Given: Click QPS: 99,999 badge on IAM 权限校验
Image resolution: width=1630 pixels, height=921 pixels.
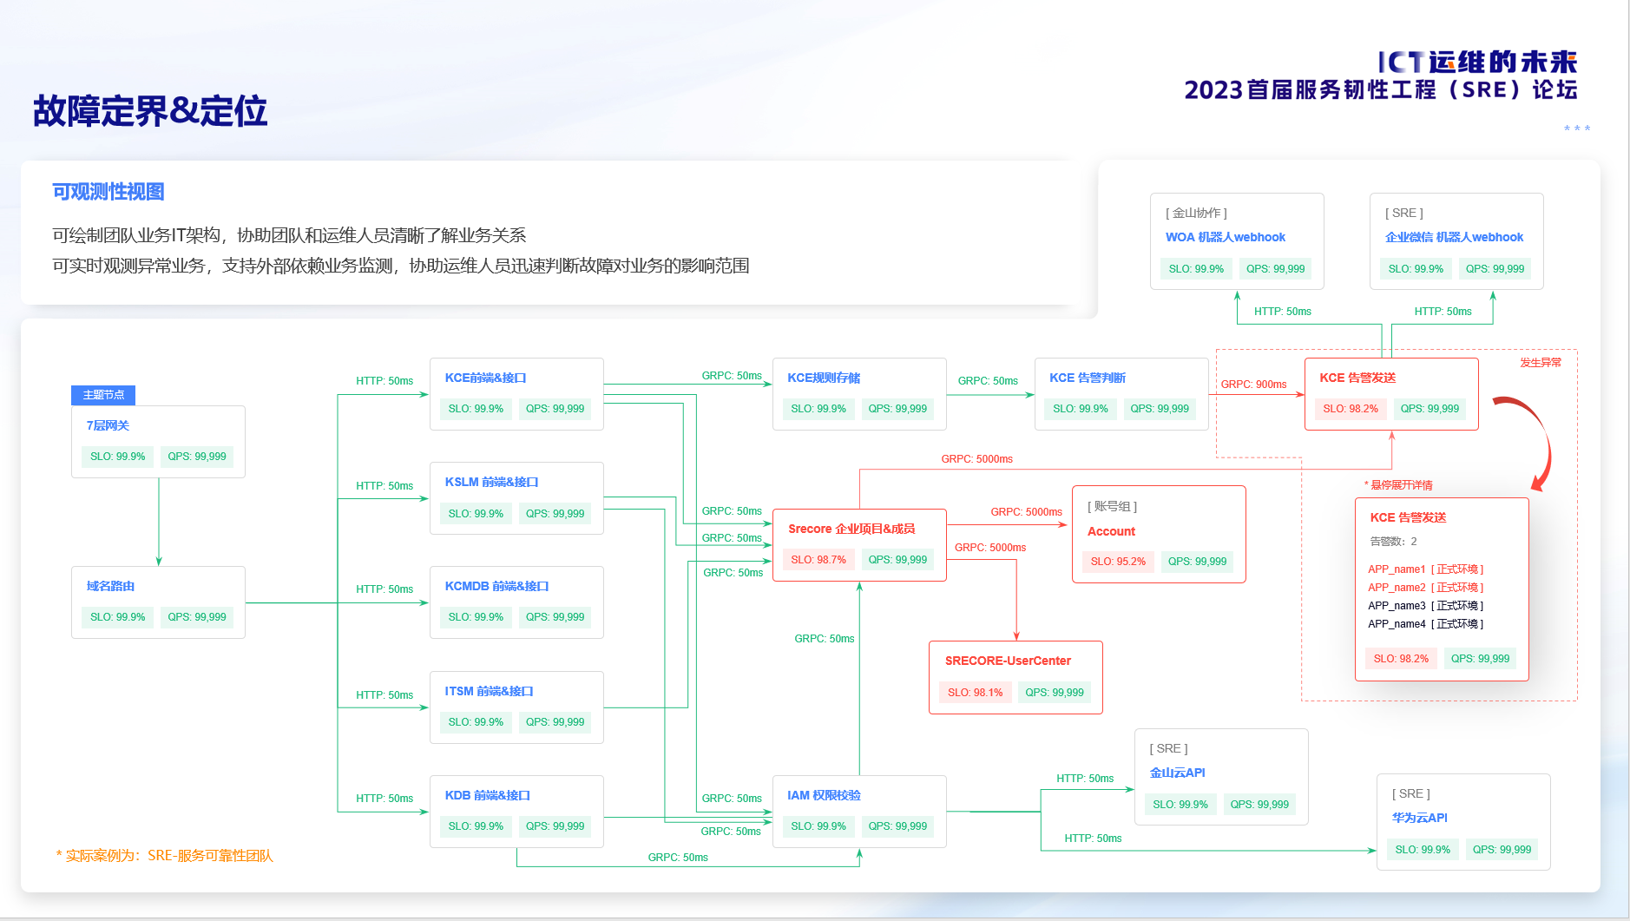Looking at the screenshot, I should coord(897,826).
